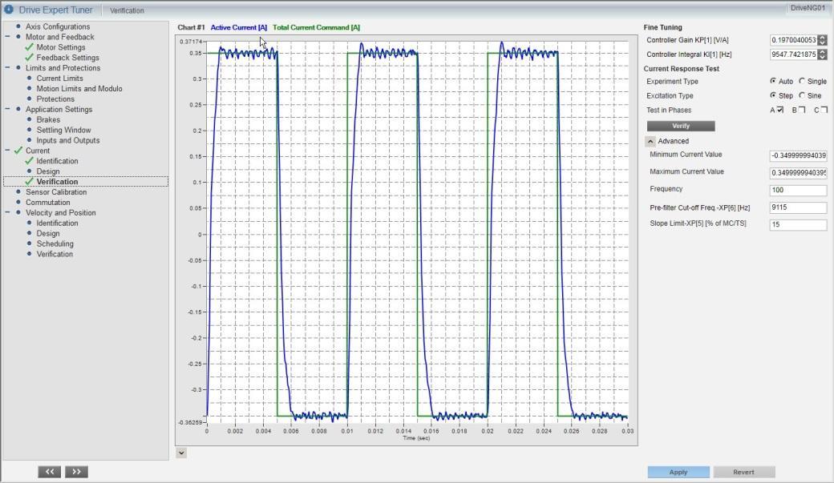
Task: Open Settling Window page
Action: click(63, 130)
